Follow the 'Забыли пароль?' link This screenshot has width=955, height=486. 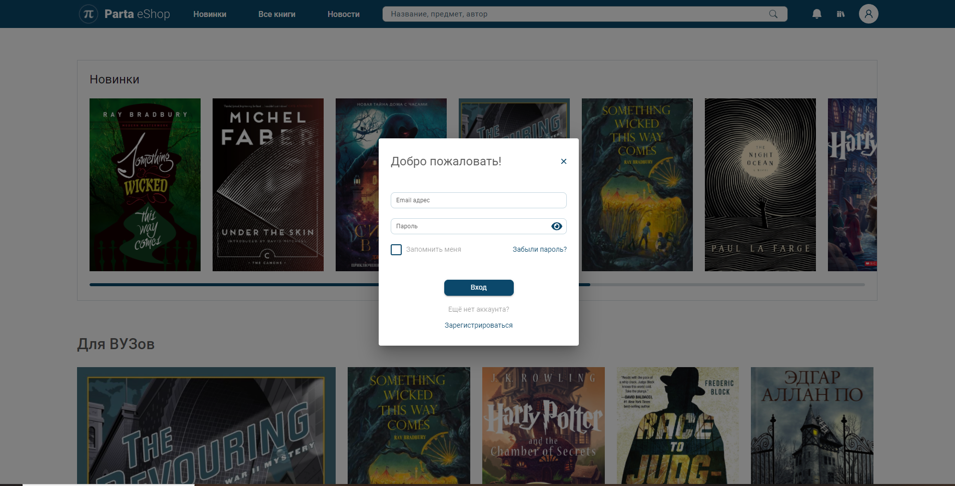pyautogui.click(x=540, y=249)
